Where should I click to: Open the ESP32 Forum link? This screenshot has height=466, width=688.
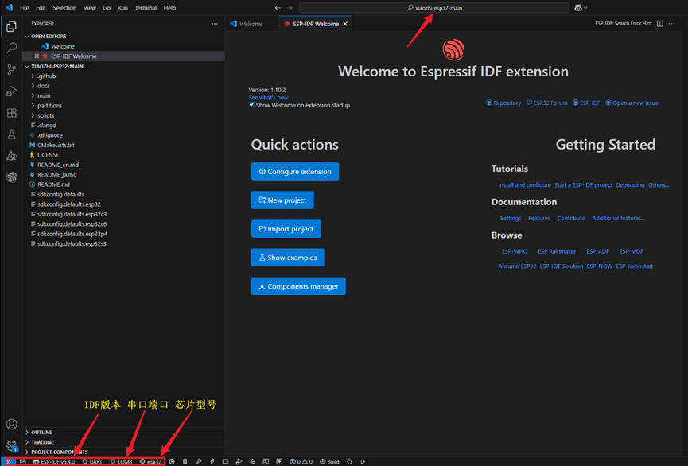tap(546, 103)
